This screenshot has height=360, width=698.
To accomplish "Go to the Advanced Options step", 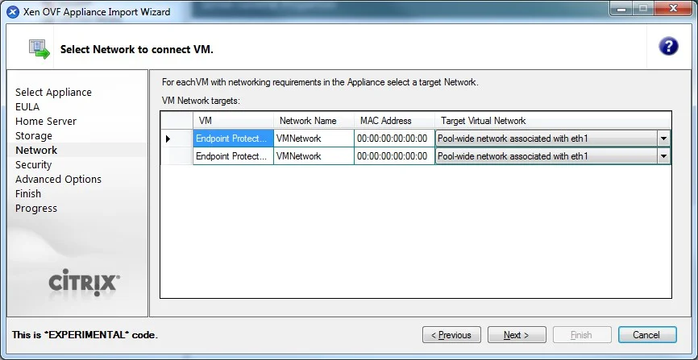I will coord(58,180).
